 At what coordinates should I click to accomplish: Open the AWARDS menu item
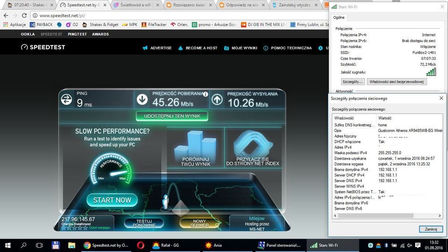(x=100, y=34)
